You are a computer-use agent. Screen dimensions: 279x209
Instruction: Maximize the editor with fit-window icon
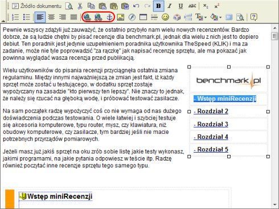point(229,17)
